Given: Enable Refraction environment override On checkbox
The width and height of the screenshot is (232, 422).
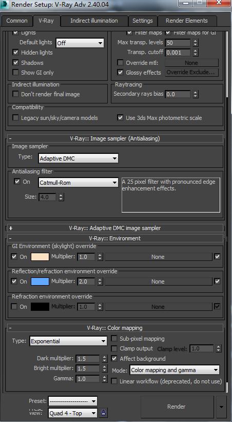Looking at the screenshot, I should [x=14, y=307].
